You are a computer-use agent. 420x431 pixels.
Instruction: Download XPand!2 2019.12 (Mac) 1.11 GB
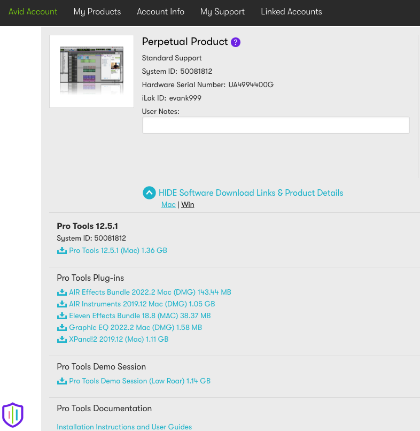119,340
